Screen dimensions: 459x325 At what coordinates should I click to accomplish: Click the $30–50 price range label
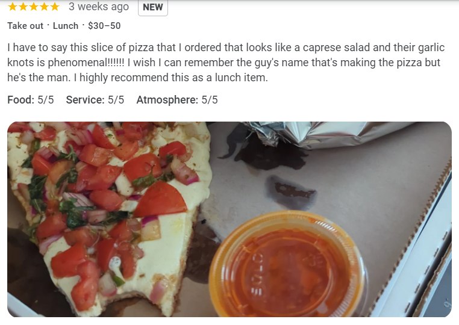pyautogui.click(x=104, y=26)
